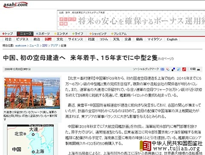Open the サイエンス news section
Image resolution: width=205 pixels, height=155 pixels.
click(x=76, y=39)
